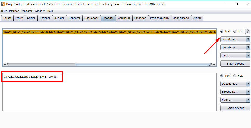Switch to the Sequencer tab
Screen dimensions: 251x128
point(92,18)
